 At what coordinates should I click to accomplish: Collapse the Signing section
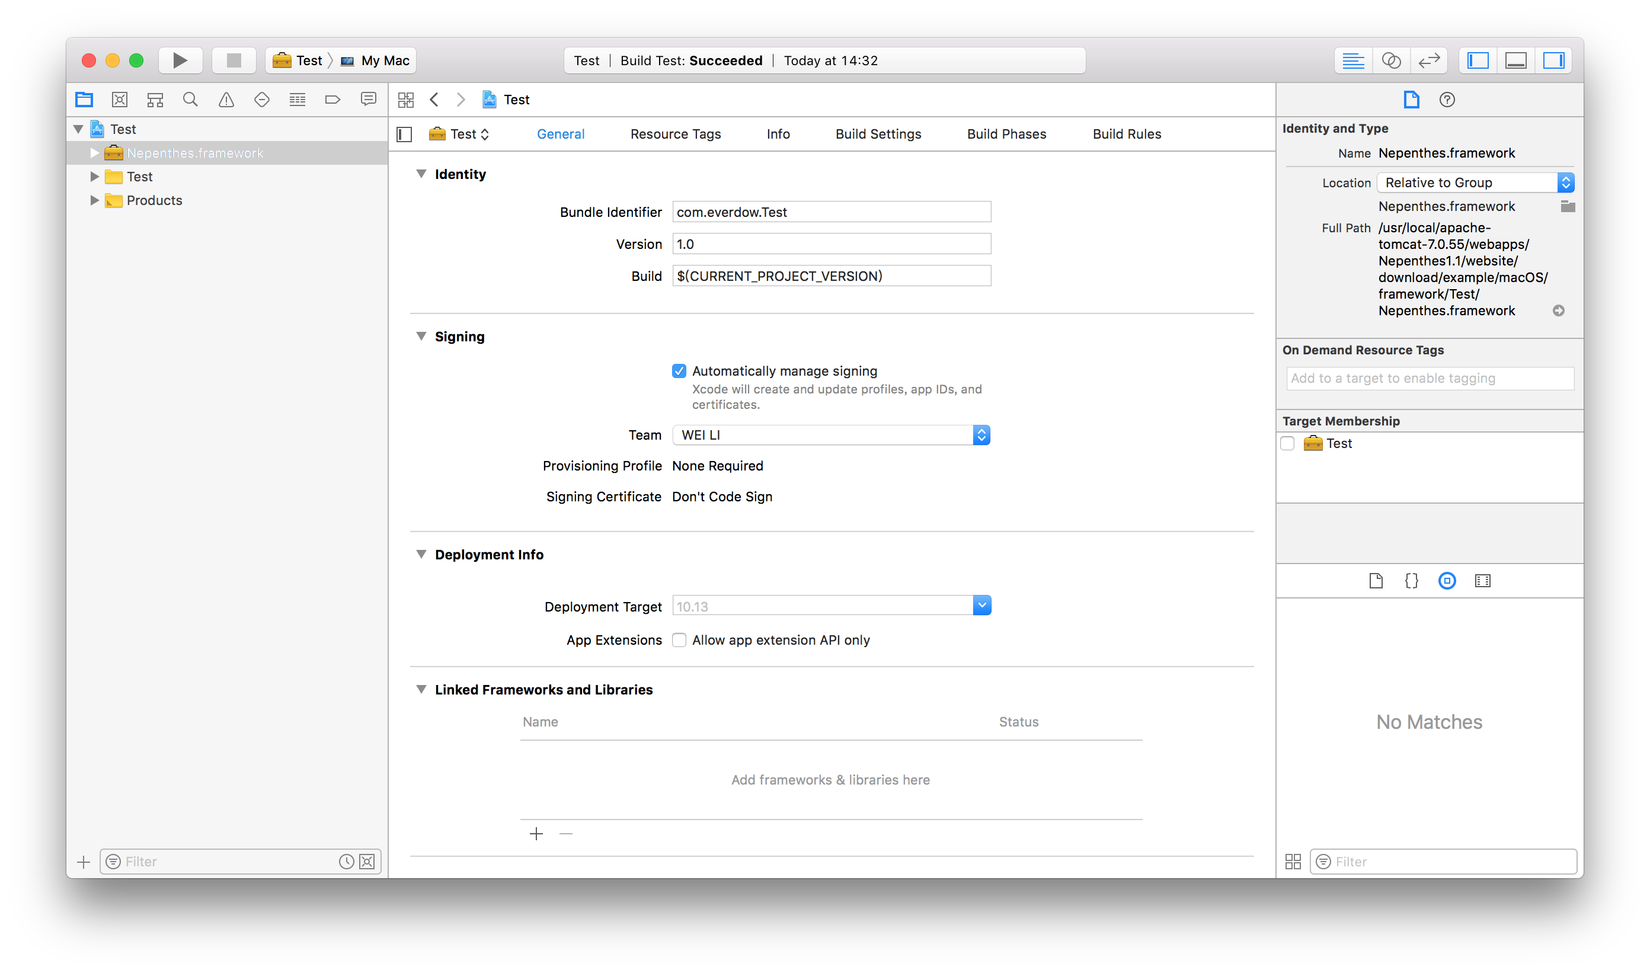[x=421, y=337]
